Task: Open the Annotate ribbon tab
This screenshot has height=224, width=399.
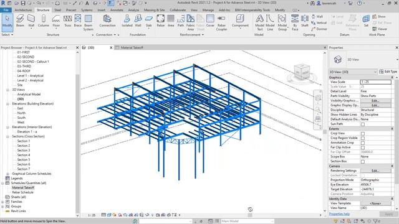Action: 117,10
